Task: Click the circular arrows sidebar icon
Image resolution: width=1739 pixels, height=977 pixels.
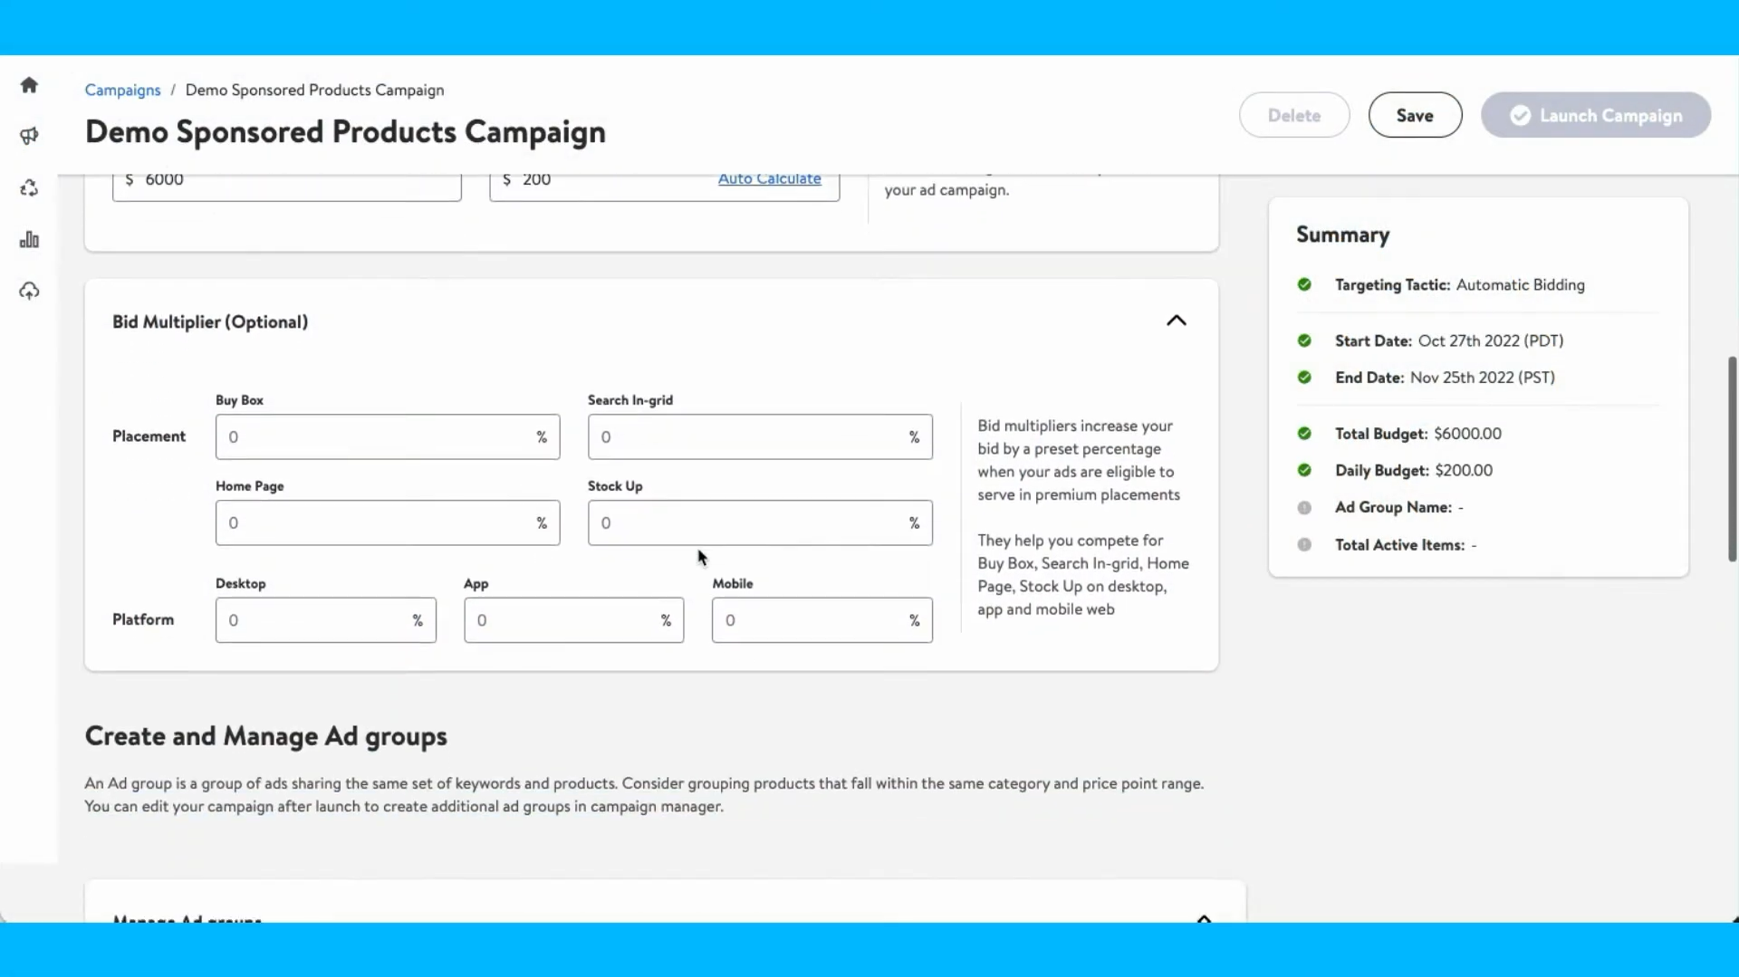Action: coord(29,188)
